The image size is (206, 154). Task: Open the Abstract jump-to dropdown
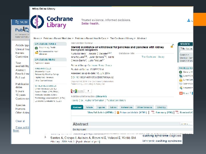[x=186, y=123]
